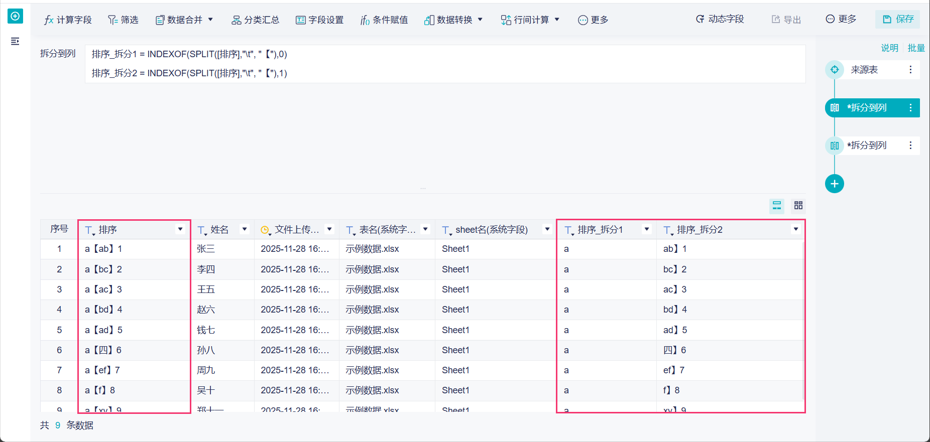
Task: Click the type icon of 表名(系统字段) column
Action: click(351, 230)
